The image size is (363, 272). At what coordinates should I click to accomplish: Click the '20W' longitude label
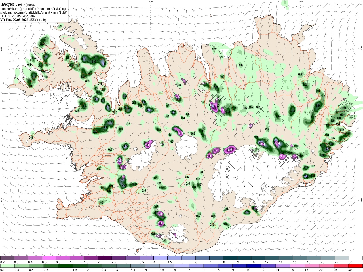(151, 1)
